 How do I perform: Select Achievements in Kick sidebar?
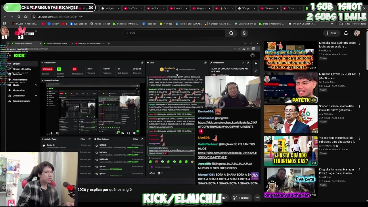click(x=20, y=80)
